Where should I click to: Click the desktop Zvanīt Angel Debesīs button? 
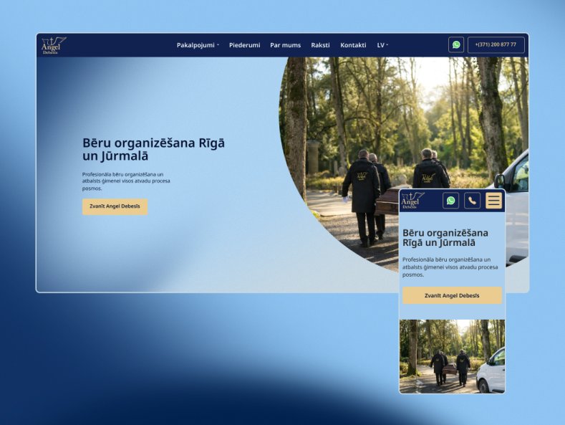(115, 206)
